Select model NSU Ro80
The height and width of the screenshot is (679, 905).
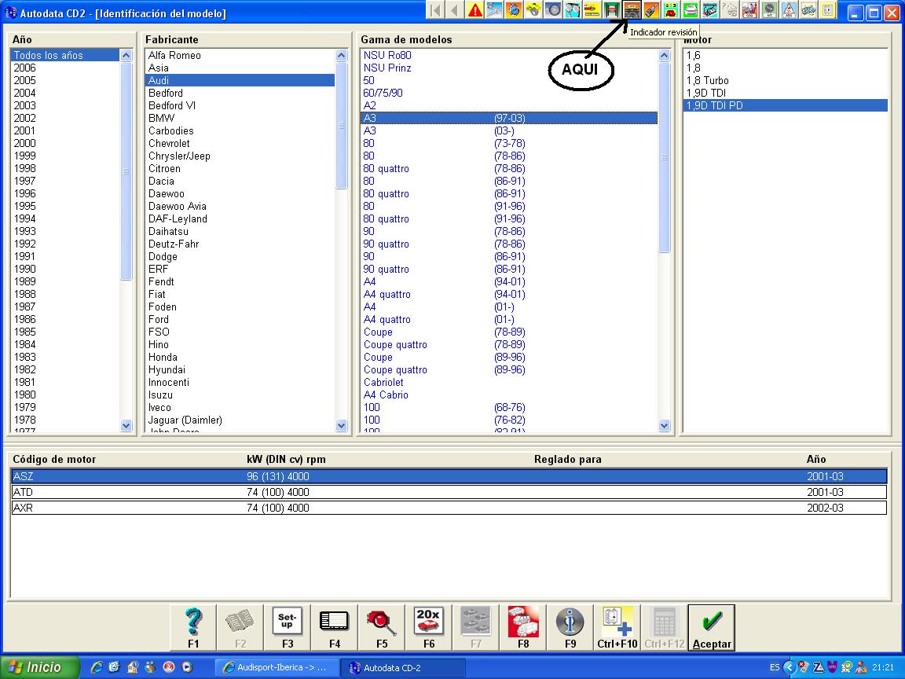[509, 56]
